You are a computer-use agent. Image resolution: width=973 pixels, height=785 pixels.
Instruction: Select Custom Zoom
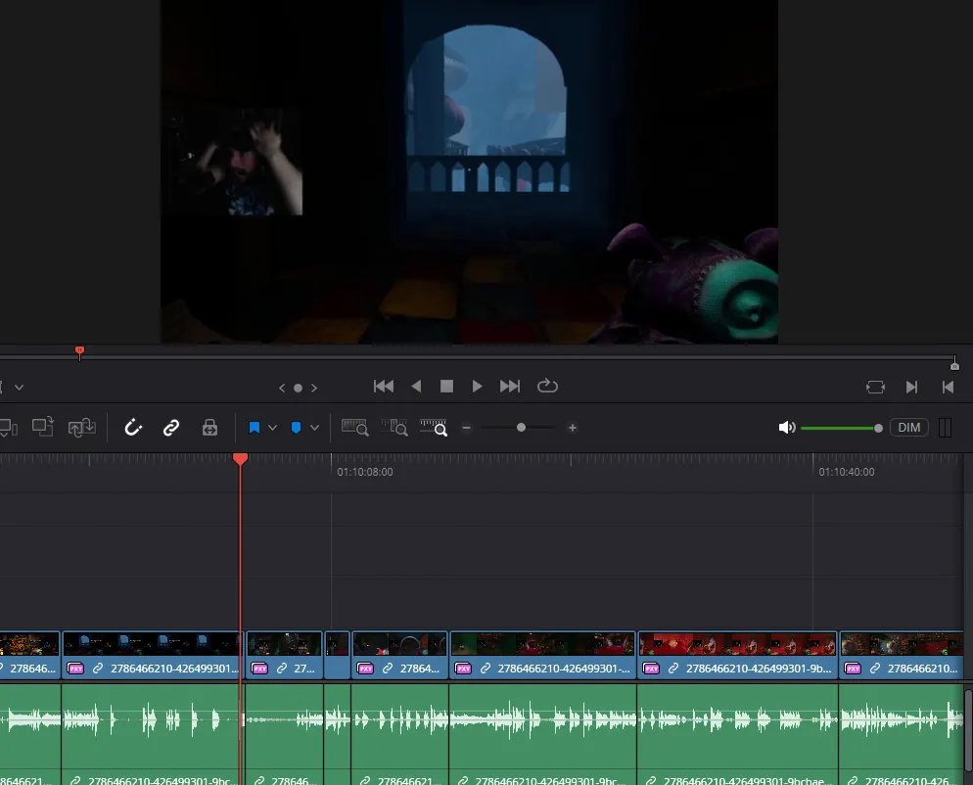pyautogui.click(x=433, y=428)
